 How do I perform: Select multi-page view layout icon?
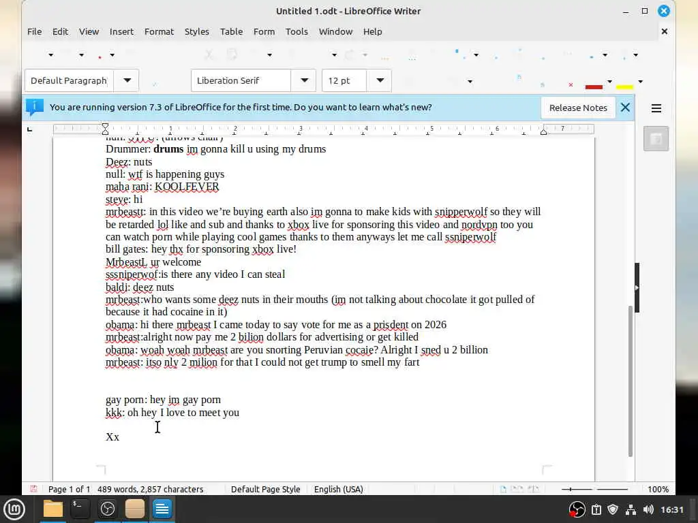(517, 489)
